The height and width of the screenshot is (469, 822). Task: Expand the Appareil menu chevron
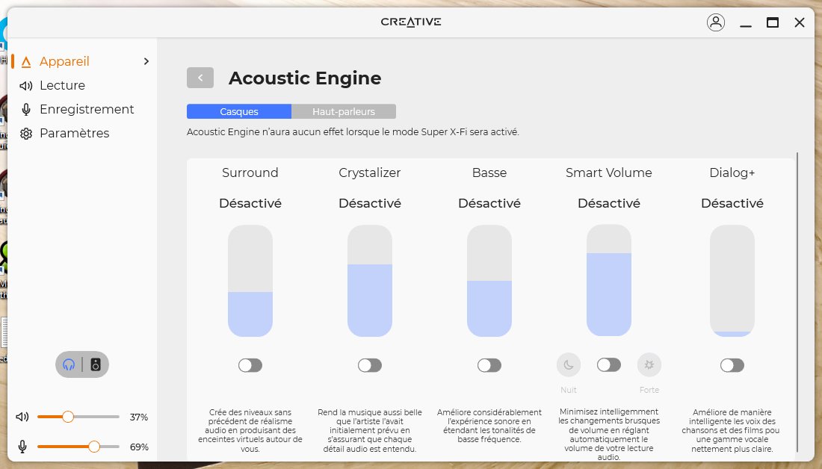146,61
